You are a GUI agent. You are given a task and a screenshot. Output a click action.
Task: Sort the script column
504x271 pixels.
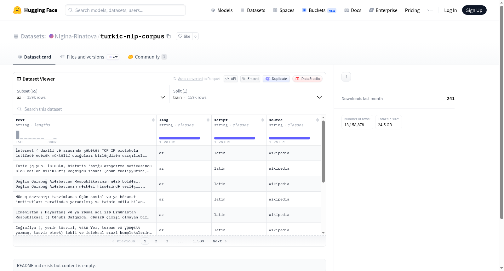[x=263, y=120]
